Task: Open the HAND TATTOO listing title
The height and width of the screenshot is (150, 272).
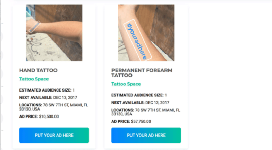Action: [38, 70]
